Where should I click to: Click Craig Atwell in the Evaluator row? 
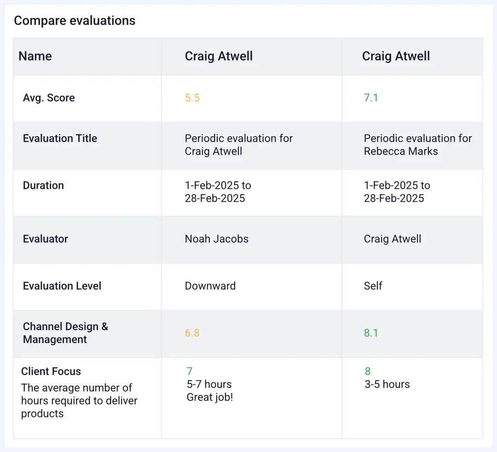tap(392, 239)
